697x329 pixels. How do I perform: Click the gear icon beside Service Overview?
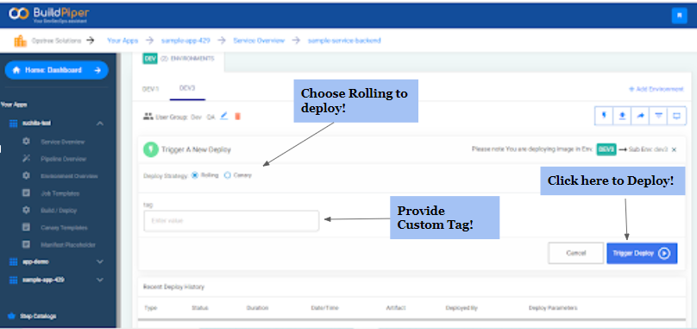(26, 142)
